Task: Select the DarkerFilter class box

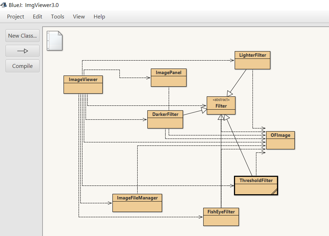Action: [x=165, y=119]
